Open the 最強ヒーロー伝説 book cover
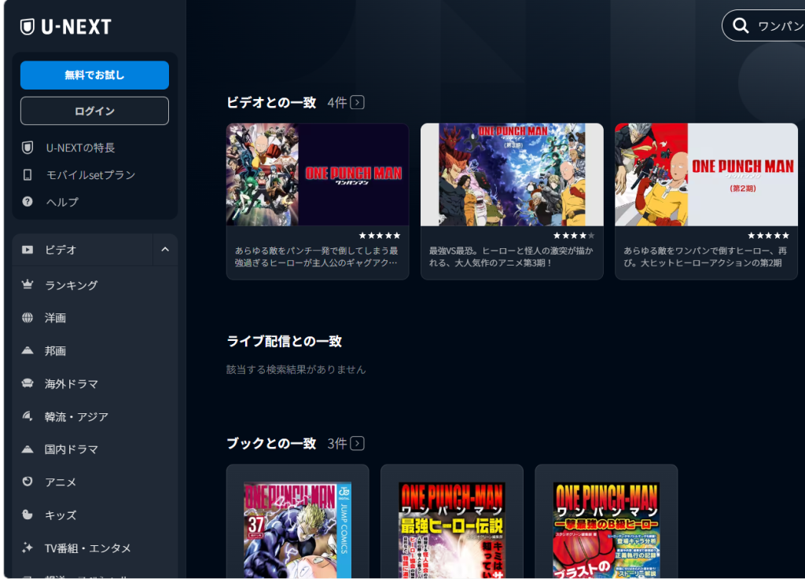The width and height of the screenshot is (805, 579). pyautogui.click(x=452, y=530)
